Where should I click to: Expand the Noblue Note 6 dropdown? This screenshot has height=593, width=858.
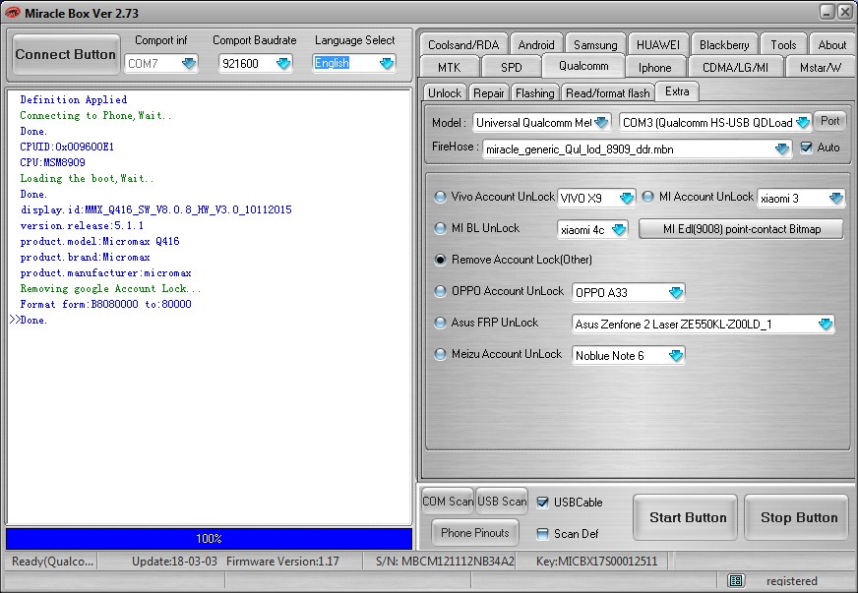[x=676, y=356]
